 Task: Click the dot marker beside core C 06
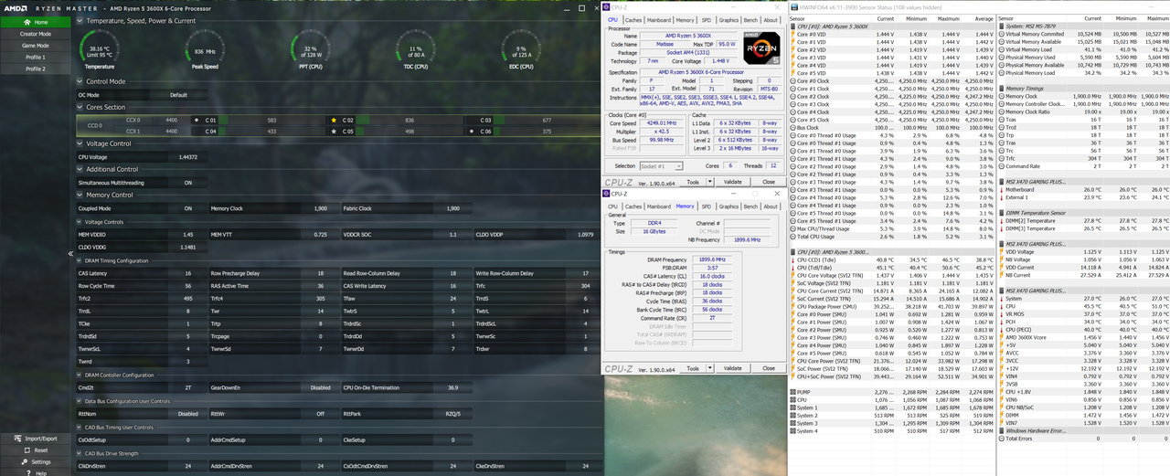[473, 132]
